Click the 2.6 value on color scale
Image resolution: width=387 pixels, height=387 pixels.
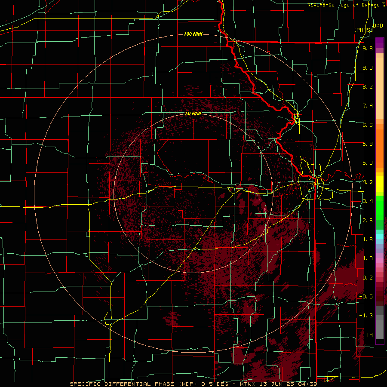tap(368, 221)
